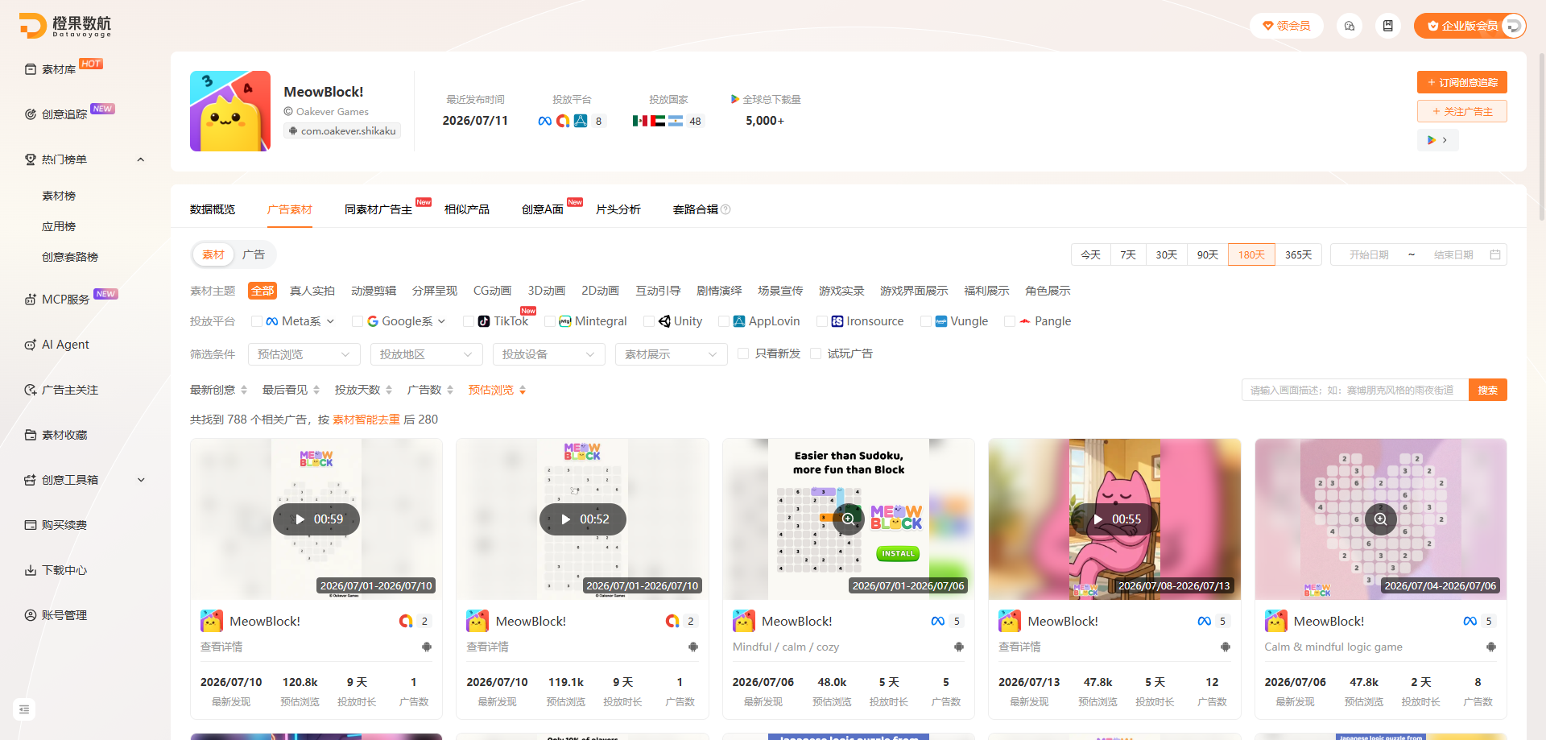Switch to the 创意A面 tab
This screenshot has height=740, width=1546.
[x=543, y=209]
